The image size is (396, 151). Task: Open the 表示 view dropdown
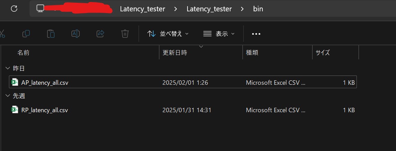(x=219, y=34)
